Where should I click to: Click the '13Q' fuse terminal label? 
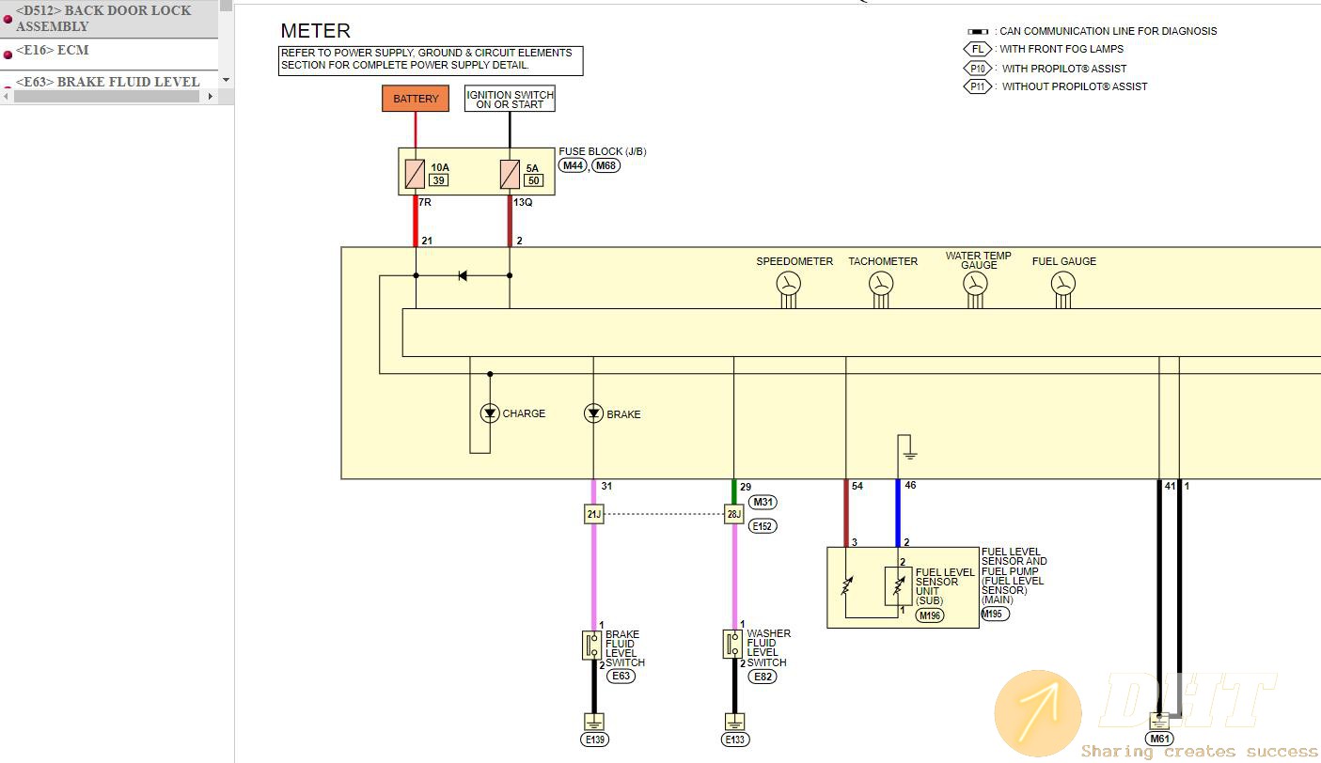[523, 202]
